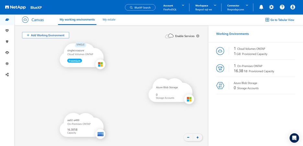Click the BlueXP Search field
The height and width of the screenshot is (146, 303).
click(140, 7)
